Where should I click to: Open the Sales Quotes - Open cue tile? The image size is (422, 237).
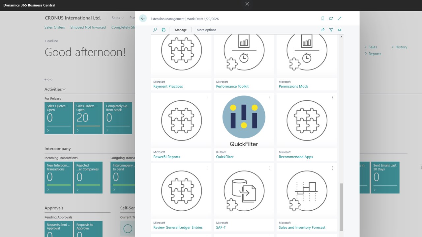pos(59,118)
